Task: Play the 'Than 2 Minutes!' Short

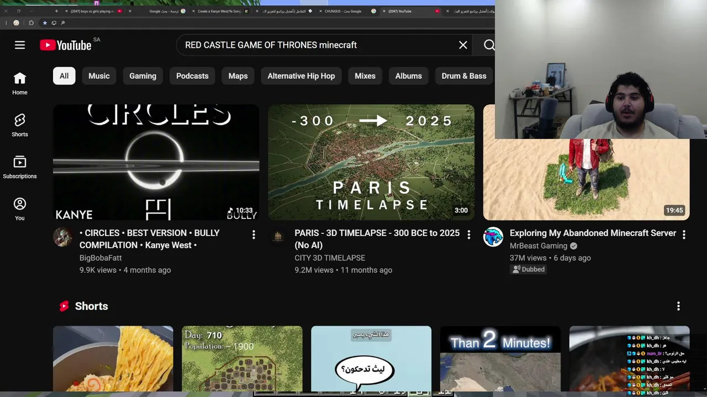Action: point(500,358)
